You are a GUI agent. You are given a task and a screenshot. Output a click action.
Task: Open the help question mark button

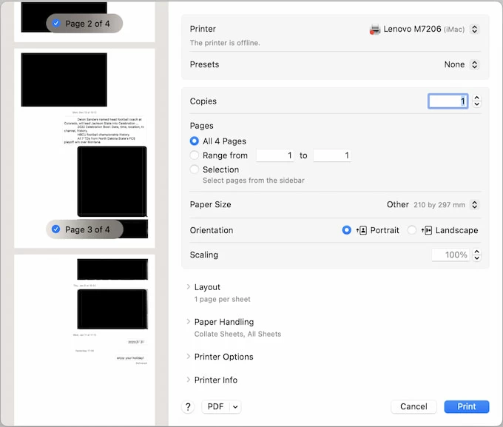coord(188,406)
